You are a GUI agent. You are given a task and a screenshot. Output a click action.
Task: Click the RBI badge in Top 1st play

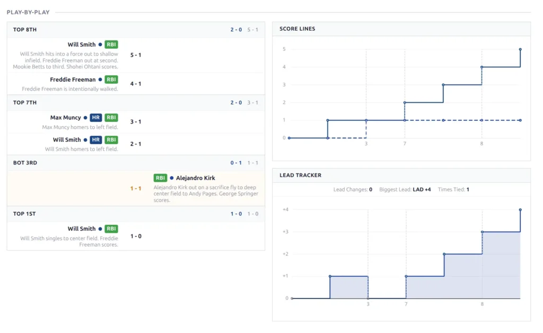111,229
